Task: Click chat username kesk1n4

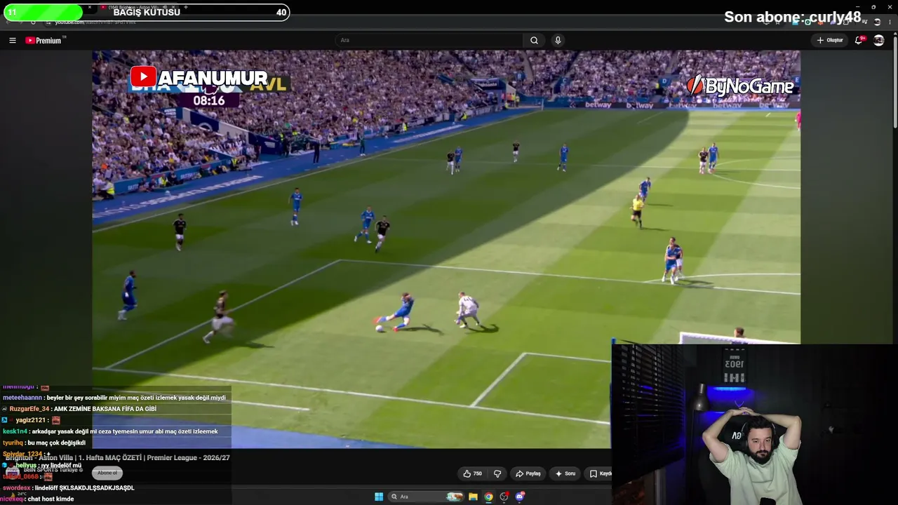Action: [15, 431]
